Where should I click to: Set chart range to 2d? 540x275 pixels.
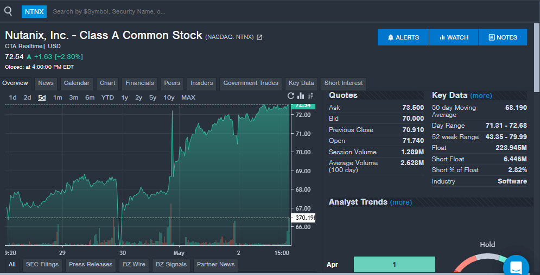pos(27,97)
